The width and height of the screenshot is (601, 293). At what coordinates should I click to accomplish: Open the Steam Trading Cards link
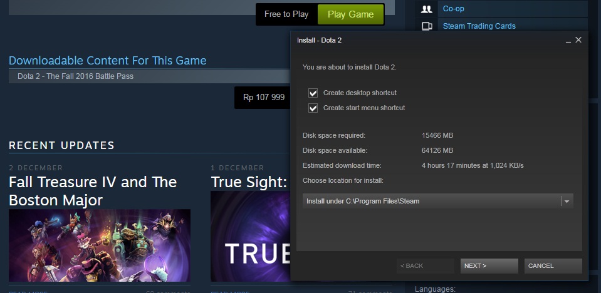[x=479, y=26]
